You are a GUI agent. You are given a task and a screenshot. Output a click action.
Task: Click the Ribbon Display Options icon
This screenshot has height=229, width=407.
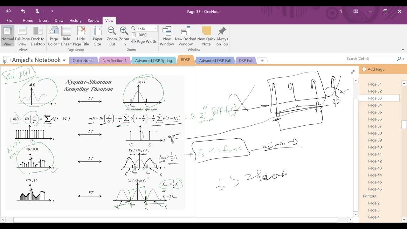click(x=356, y=11)
